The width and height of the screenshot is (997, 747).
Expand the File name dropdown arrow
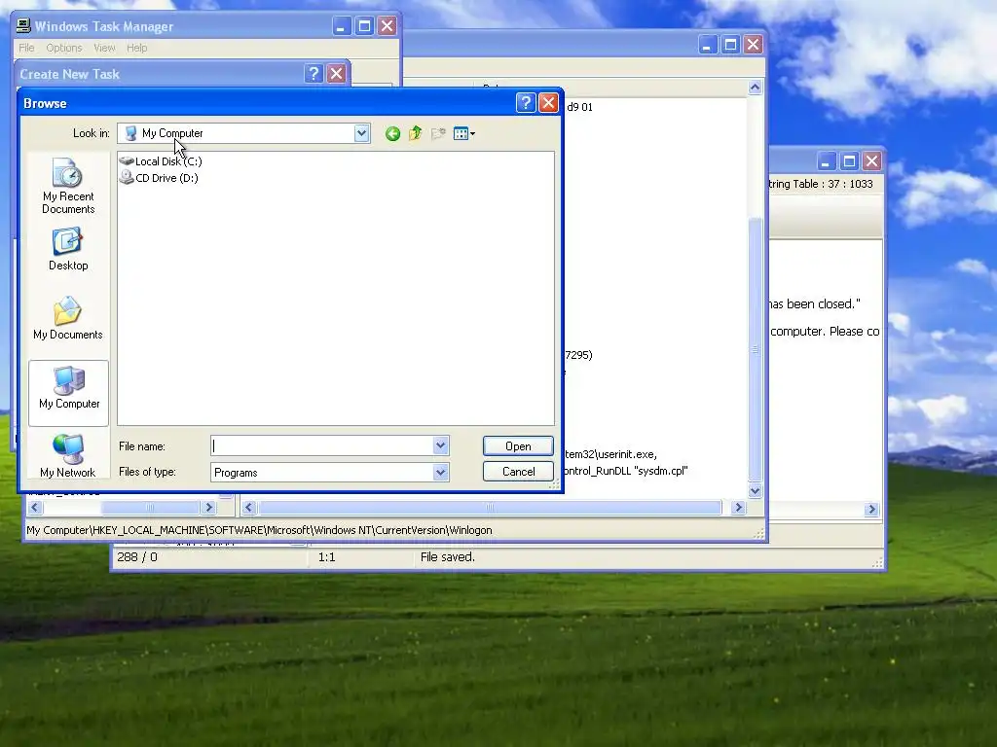[x=441, y=445]
